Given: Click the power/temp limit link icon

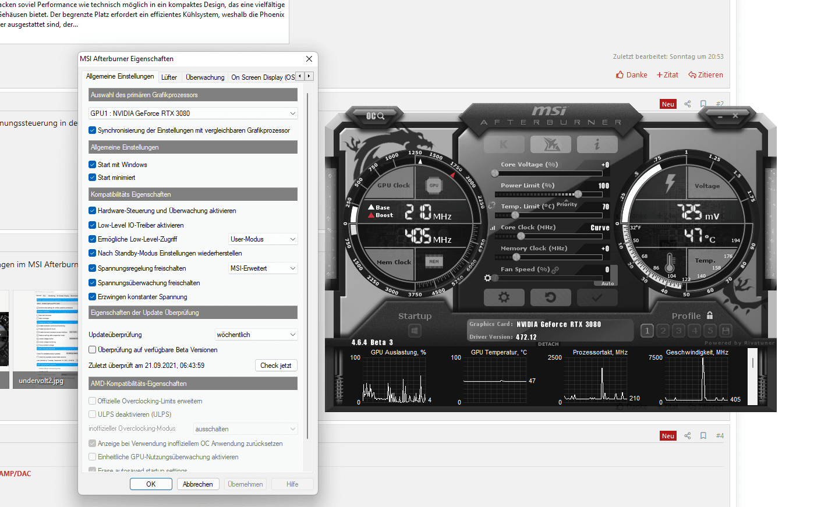Looking at the screenshot, I should click(491, 205).
